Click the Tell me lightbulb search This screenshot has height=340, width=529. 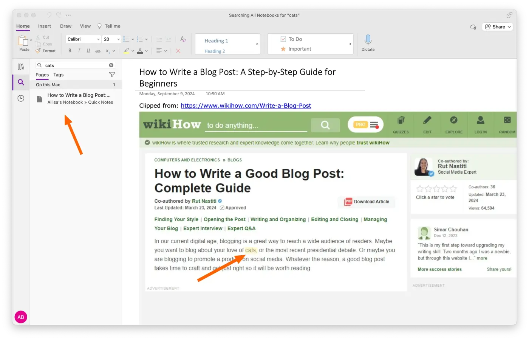click(x=109, y=26)
